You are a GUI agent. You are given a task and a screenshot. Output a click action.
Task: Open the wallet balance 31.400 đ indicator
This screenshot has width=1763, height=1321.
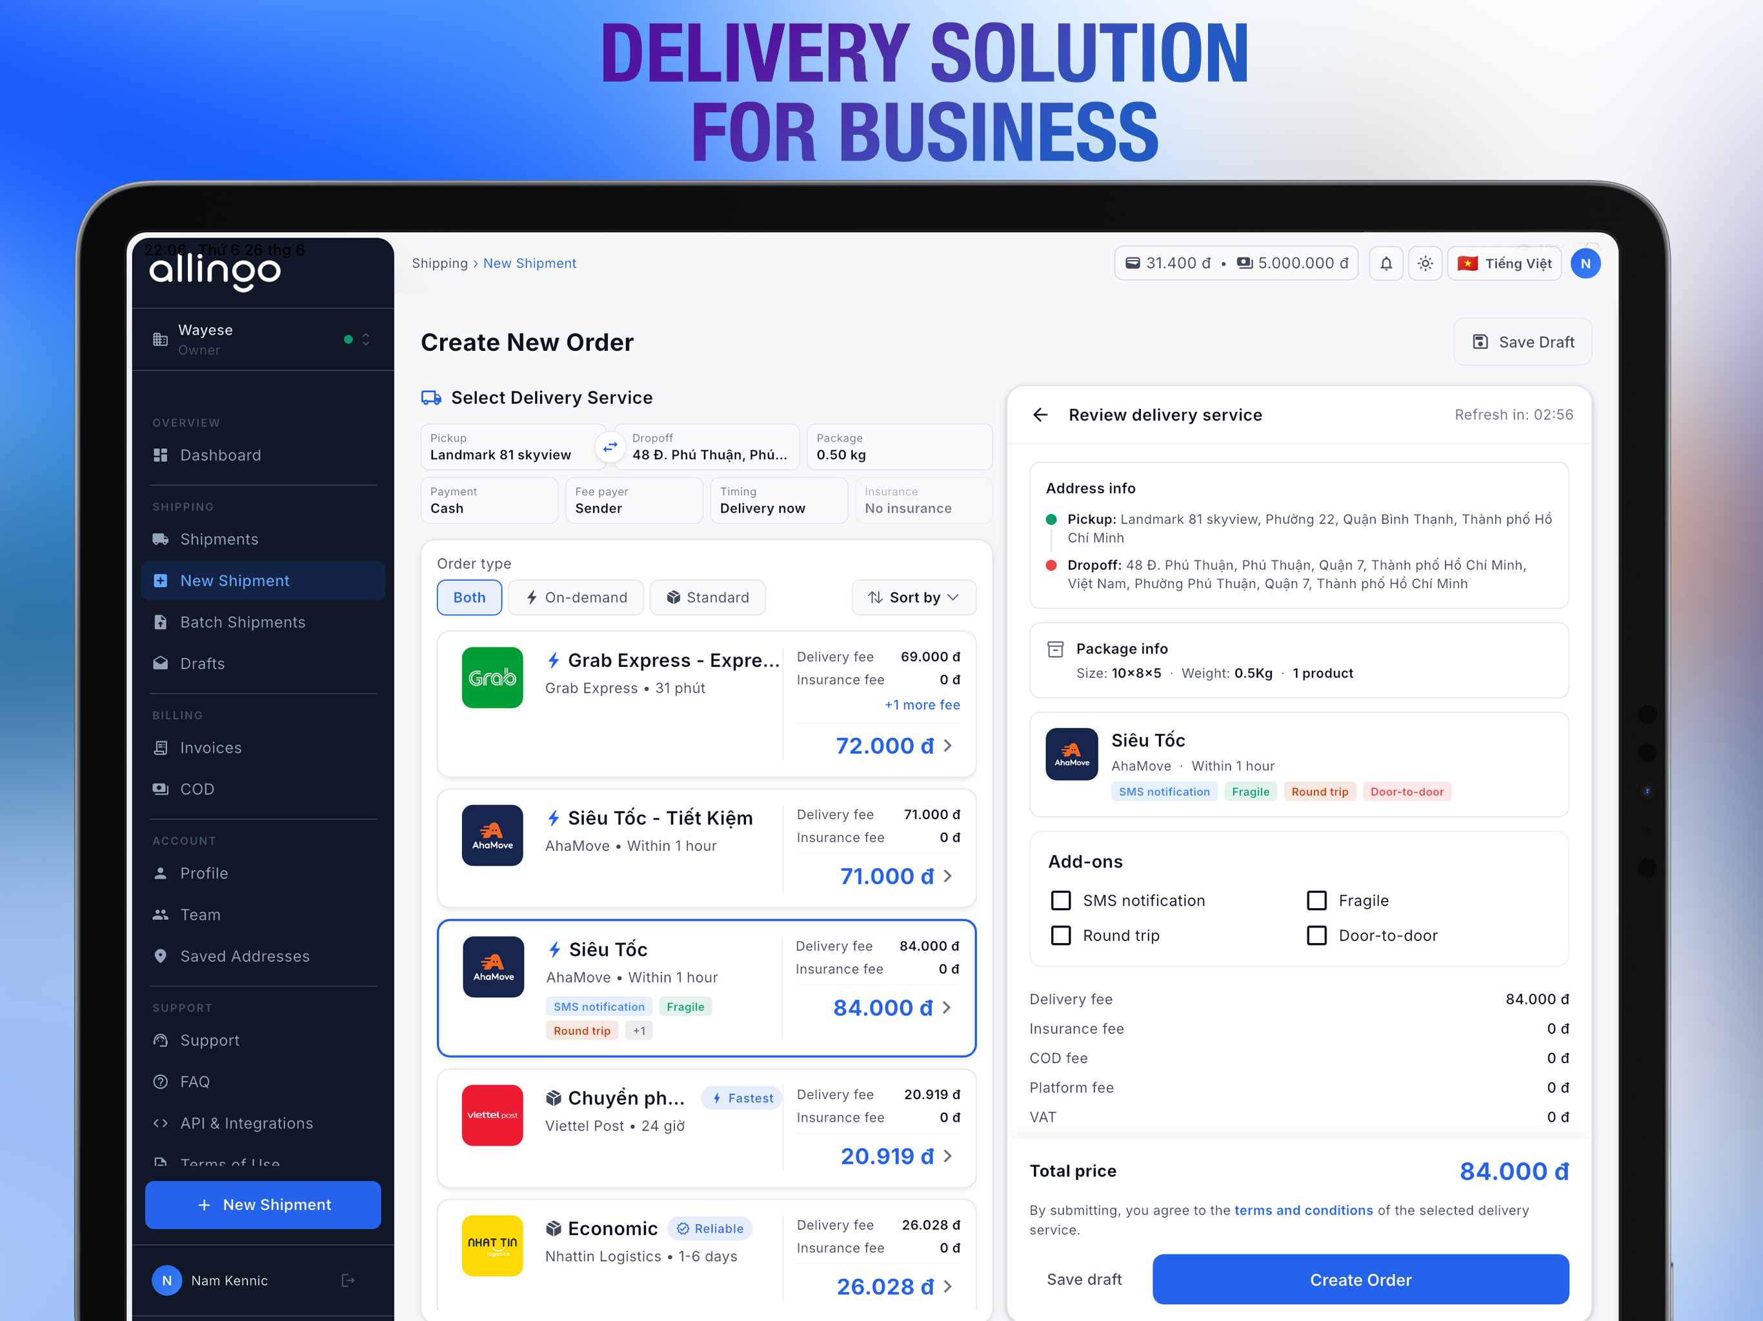pos(1169,263)
